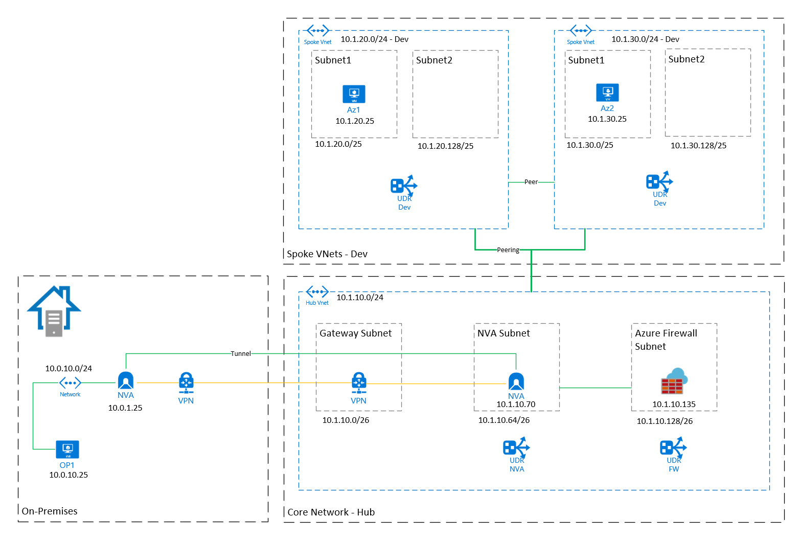The width and height of the screenshot is (800, 540).
Task: Click the Peering connector label
Action: click(508, 250)
